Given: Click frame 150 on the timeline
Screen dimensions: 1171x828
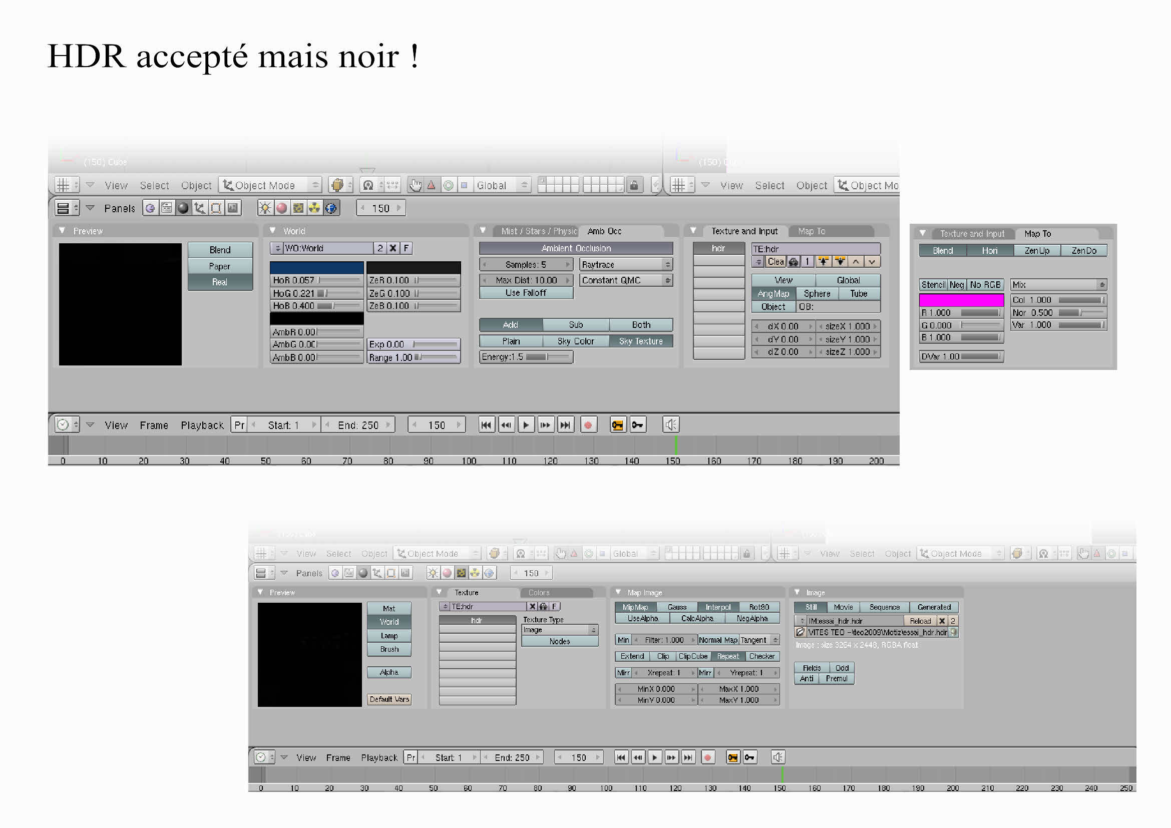Looking at the screenshot, I should tap(677, 453).
